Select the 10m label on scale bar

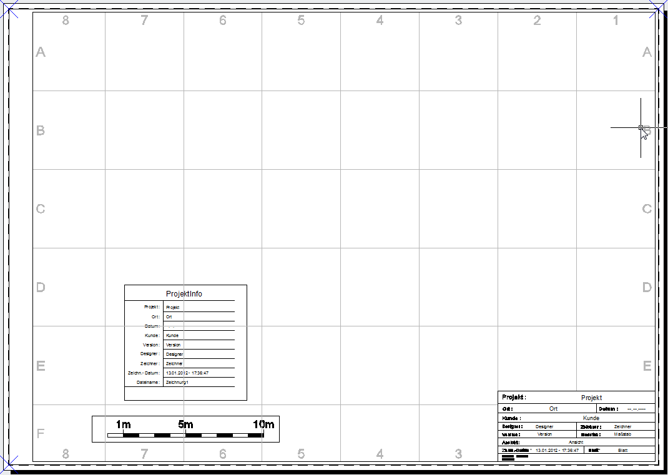coord(263,425)
